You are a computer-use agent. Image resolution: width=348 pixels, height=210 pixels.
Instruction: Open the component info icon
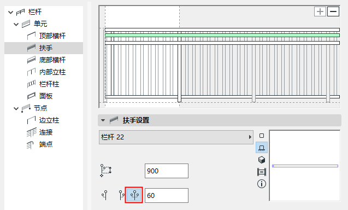pos(262,184)
